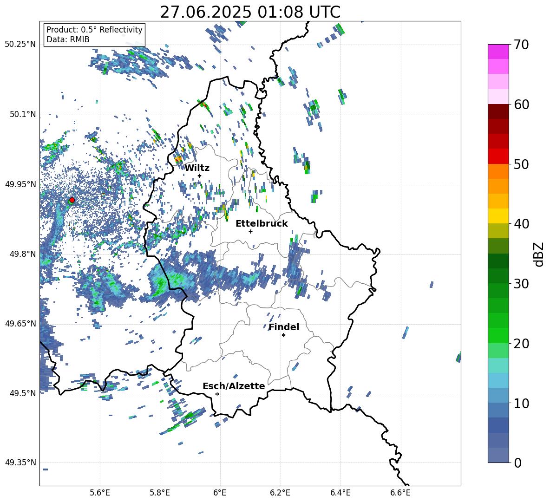Screen dimensions: 550x502
Task: Click the Esch/Alzette station cross marker
Action: [217, 394]
